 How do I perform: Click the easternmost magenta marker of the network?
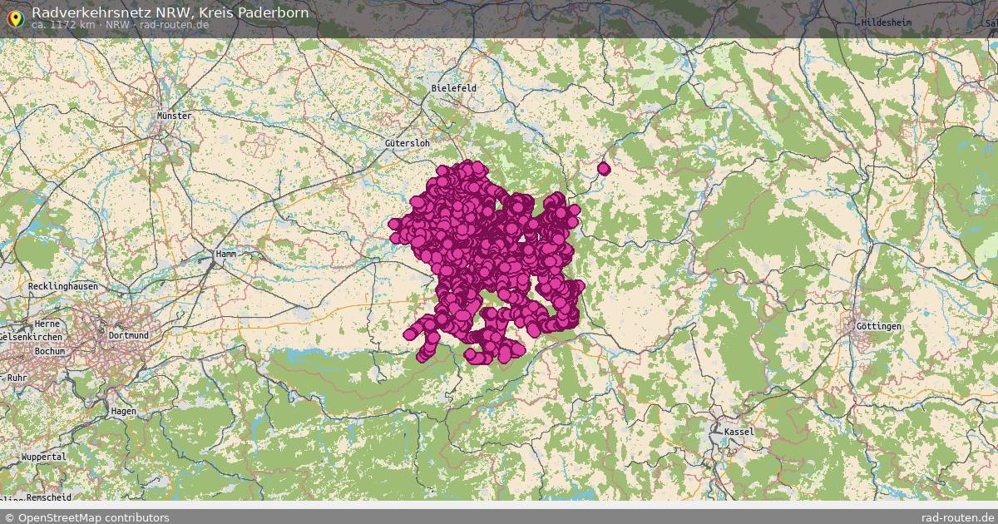580,287
